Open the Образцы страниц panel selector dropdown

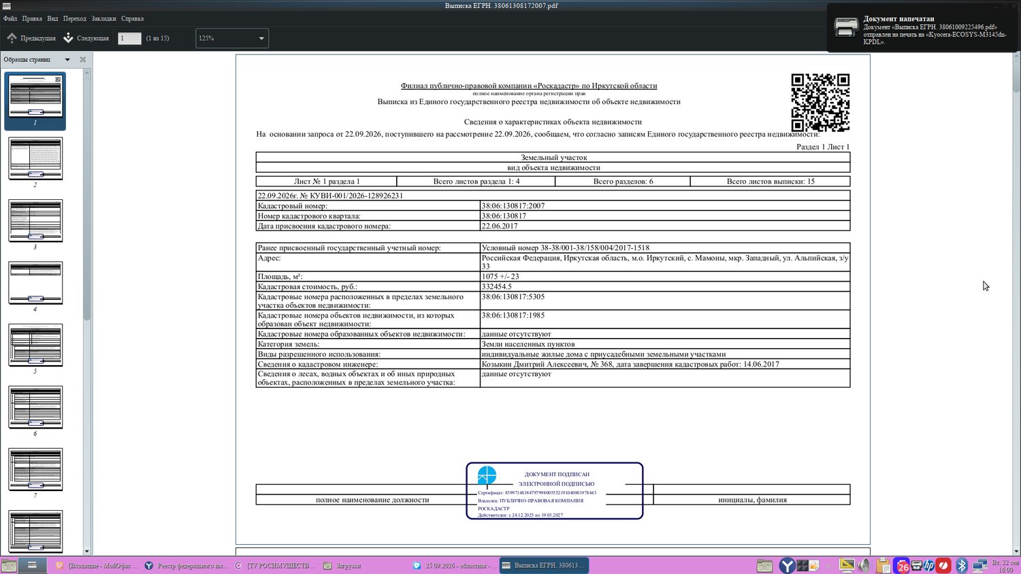(x=67, y=59)
